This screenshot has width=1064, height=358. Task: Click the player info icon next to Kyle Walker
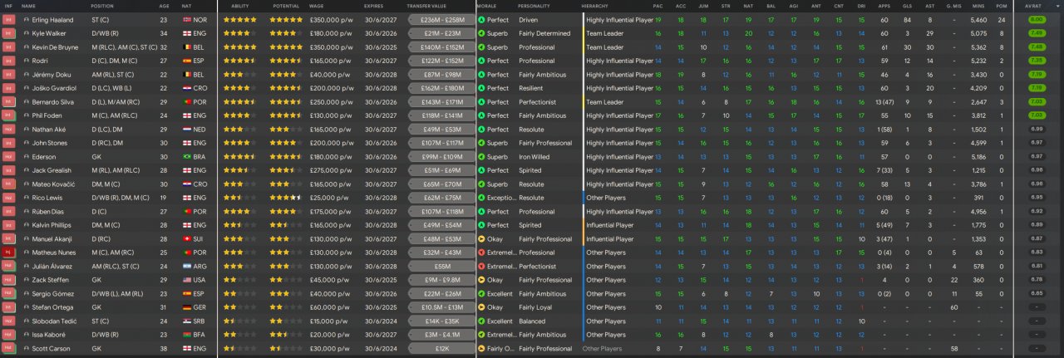(25, 32)
